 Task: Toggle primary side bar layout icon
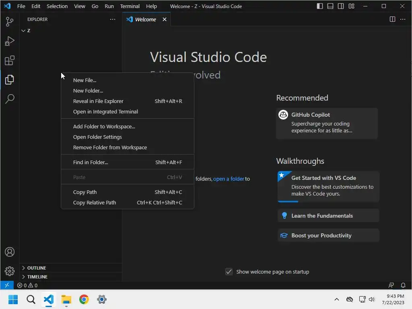(x=320, y=6)
